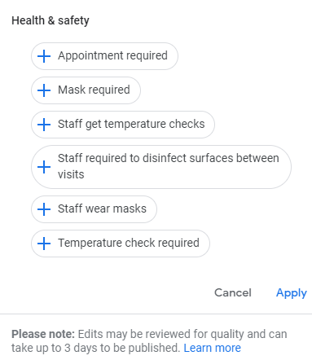The height and width of the screenshot is (360, 312).
Task: Open the Learn more link
Action: pyautogui.click(x=213, y=348)
